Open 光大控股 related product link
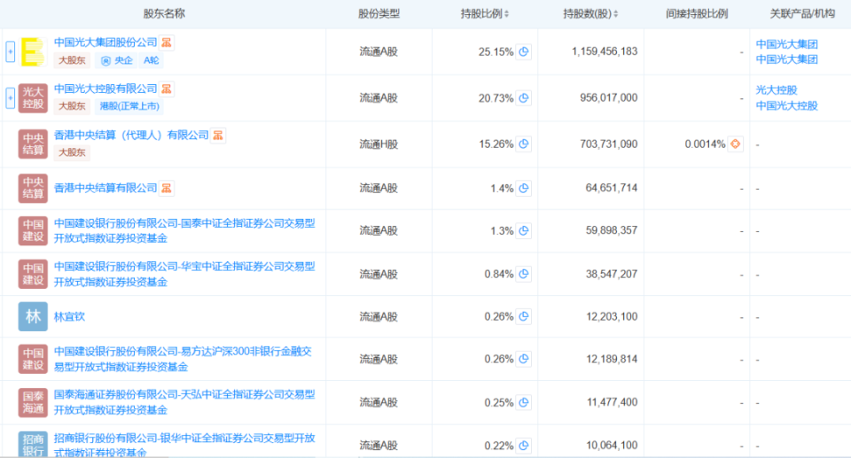 pos(777,90)
